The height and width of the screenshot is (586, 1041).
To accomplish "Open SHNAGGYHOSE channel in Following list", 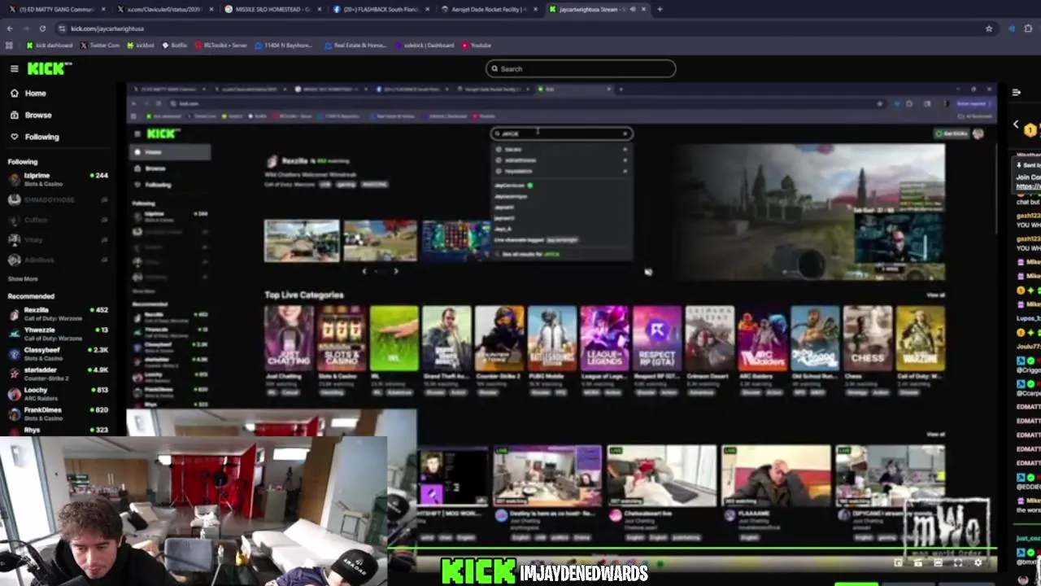I will [x=57, y=199].
